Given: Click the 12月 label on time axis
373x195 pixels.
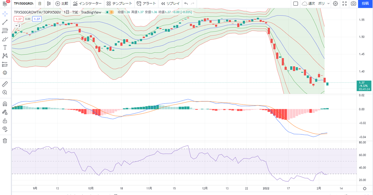Looking at the screenshot, I should (x=205, y=188).
